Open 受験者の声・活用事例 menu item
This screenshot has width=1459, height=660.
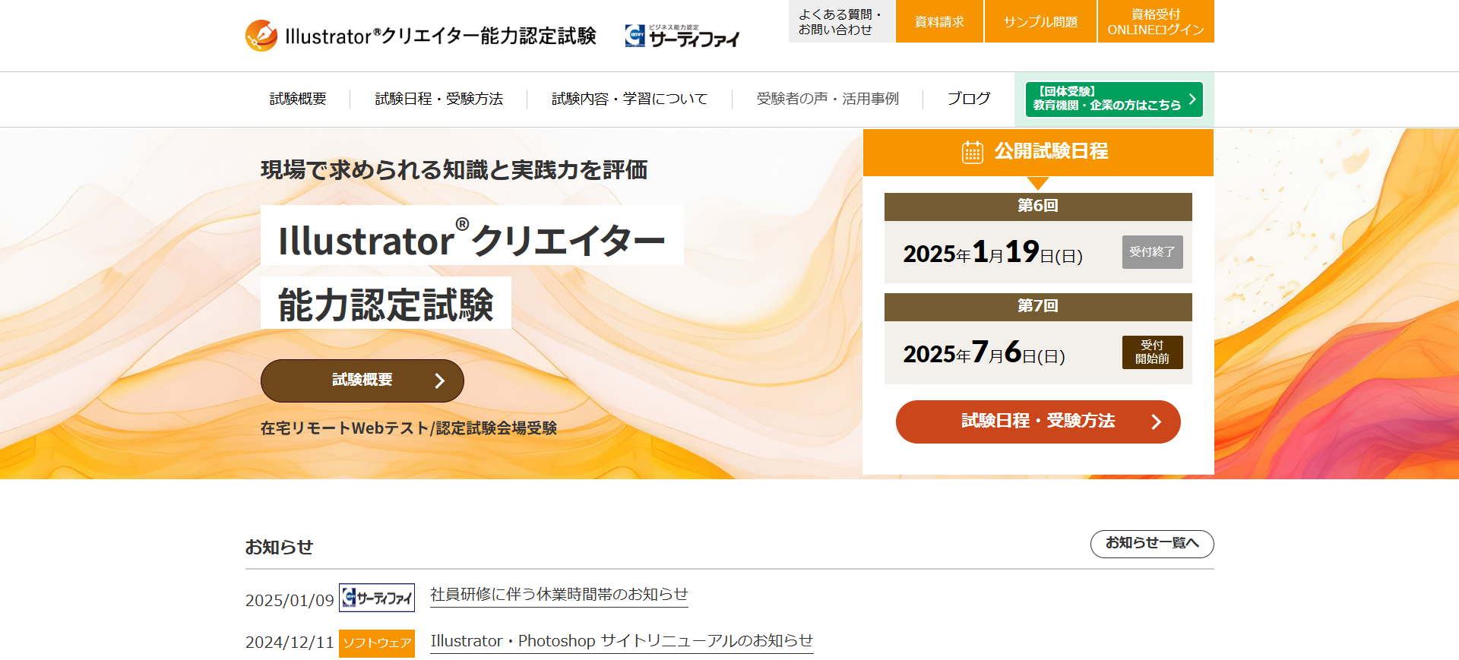pyautogui.click(x=828, y=99)
